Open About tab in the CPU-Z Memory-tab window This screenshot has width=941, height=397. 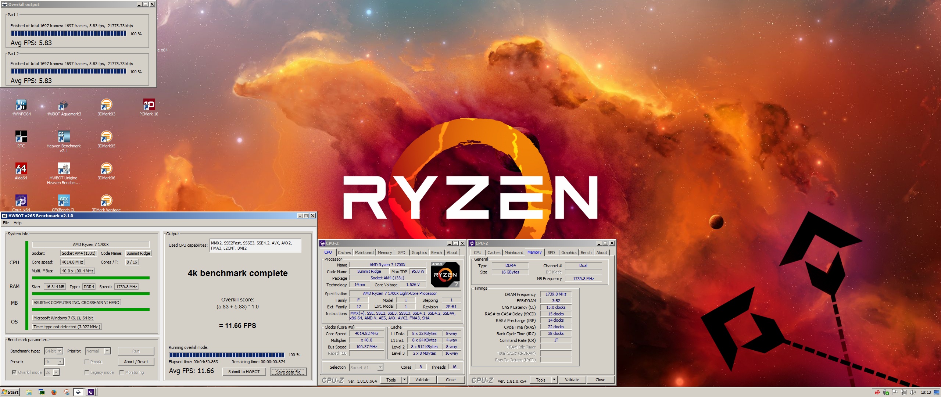coord(602,253)
